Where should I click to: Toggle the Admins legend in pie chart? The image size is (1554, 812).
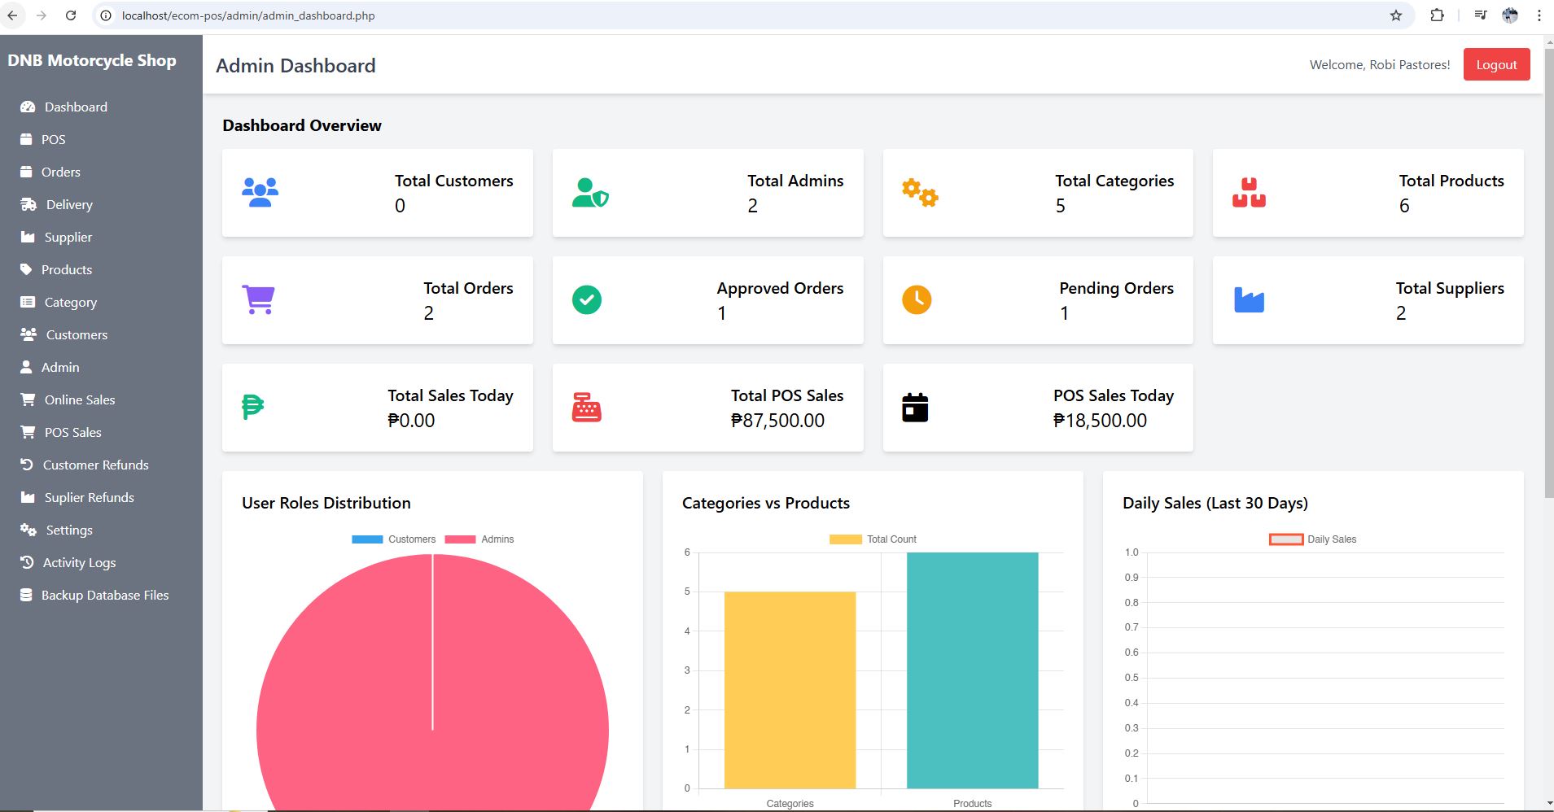pos(479,539)
